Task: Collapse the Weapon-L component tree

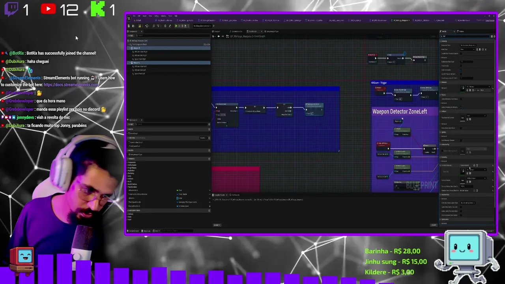Action: click(130, 63)
